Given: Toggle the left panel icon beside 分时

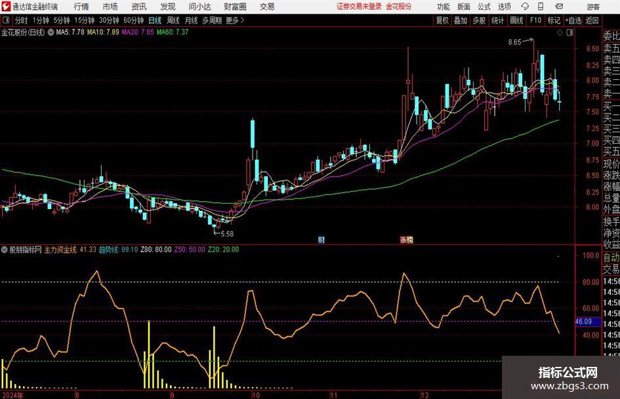Looking at the screenshot, I should [5, 20].
